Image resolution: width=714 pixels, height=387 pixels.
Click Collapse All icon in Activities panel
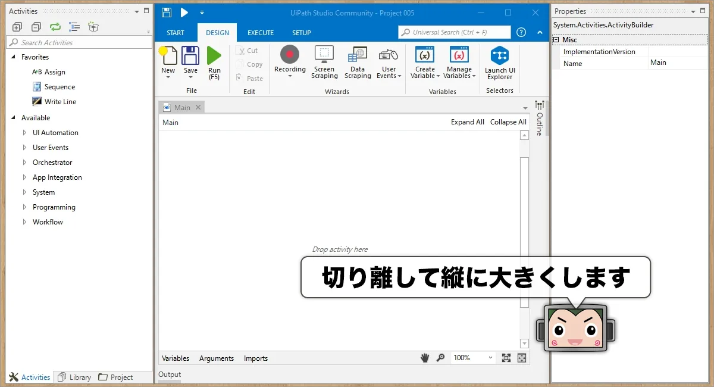pyautogui.click(x=36, y=27)
